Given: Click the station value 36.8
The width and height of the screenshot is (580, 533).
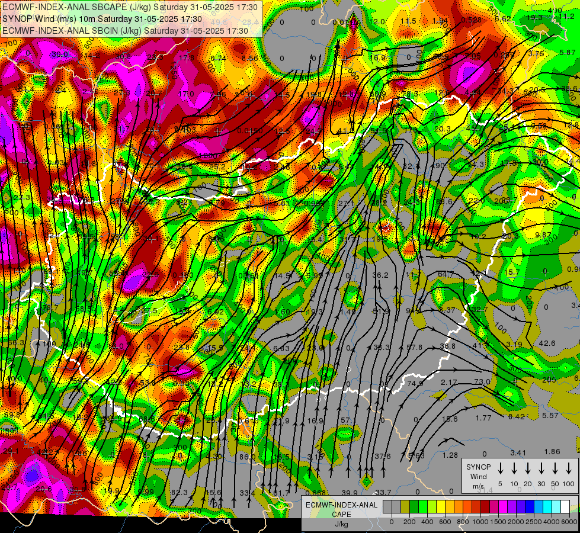Looking at the screenshot, I should tap(447, 346).
